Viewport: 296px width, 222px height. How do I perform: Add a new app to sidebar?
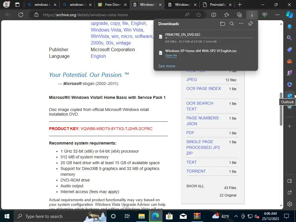coord(289,126)
